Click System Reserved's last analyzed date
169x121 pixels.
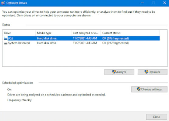tap(85, 43)
